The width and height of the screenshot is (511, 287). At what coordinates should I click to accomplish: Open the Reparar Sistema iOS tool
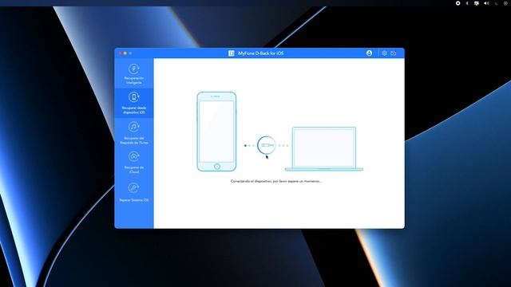pyautogui.click(x=134, y=192)
